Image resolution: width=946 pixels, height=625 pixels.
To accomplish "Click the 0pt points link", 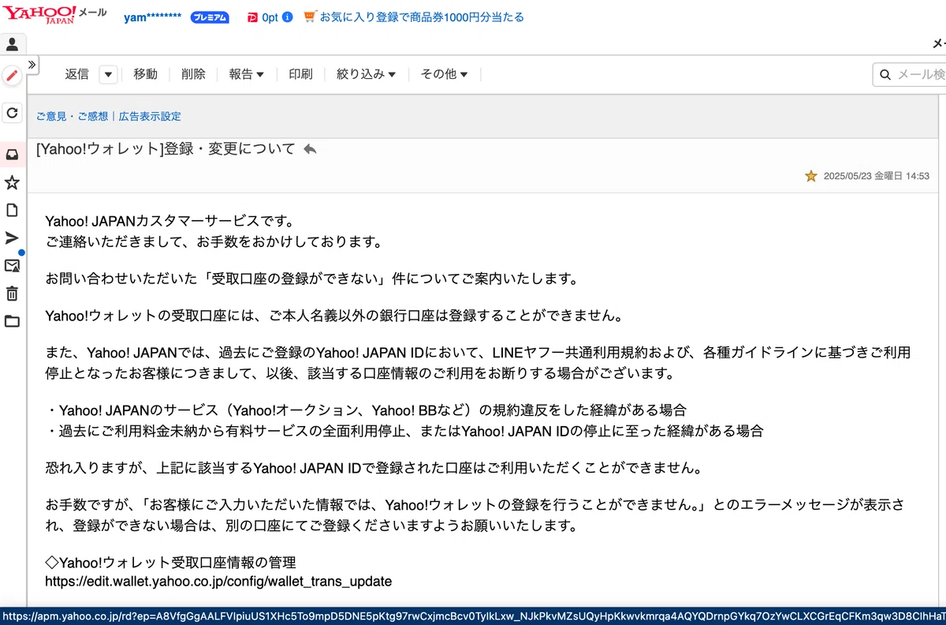I will click(x=270, y=17).
